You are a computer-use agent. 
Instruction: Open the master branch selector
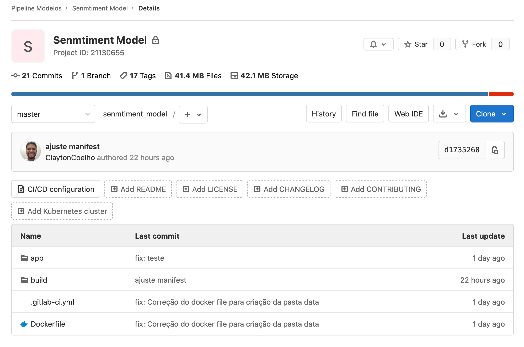[x=53, y=114]
